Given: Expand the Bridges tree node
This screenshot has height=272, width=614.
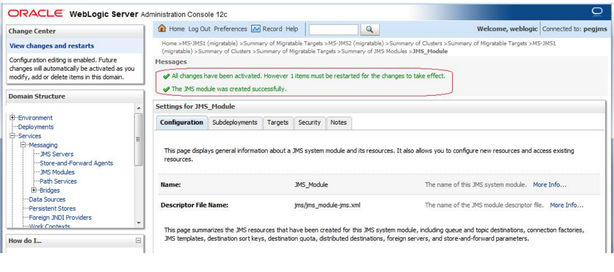Looking at the screenshot, I should (x=34, y=190).
